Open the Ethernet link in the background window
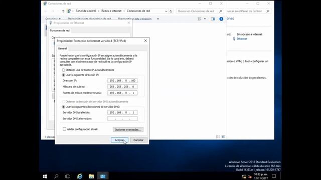 tap(242, 39)
